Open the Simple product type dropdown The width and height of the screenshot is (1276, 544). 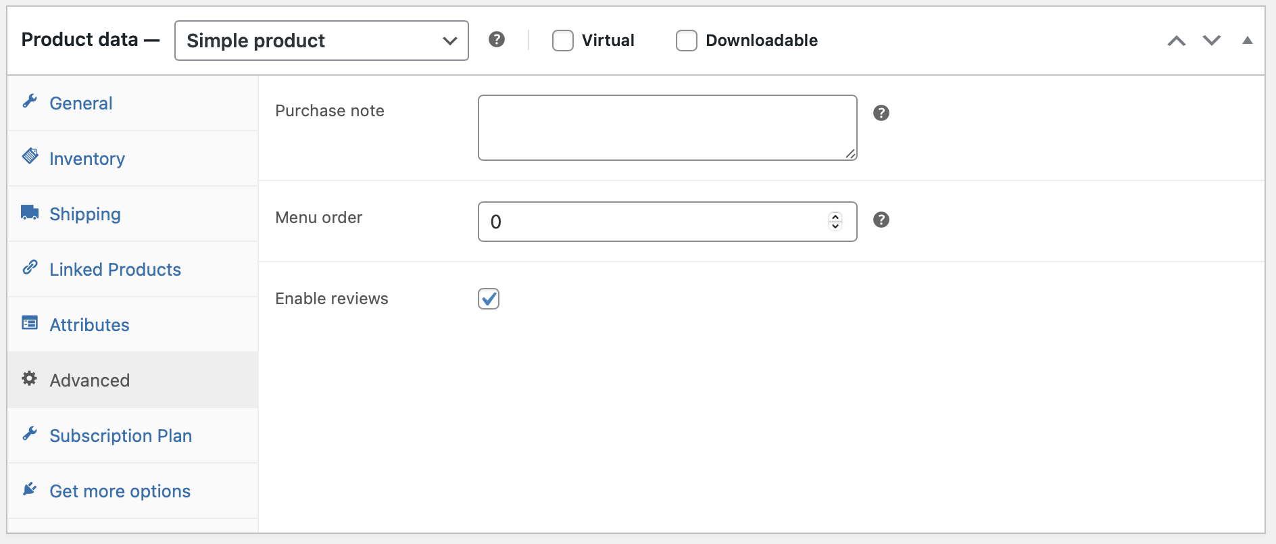tap(322, 41)
